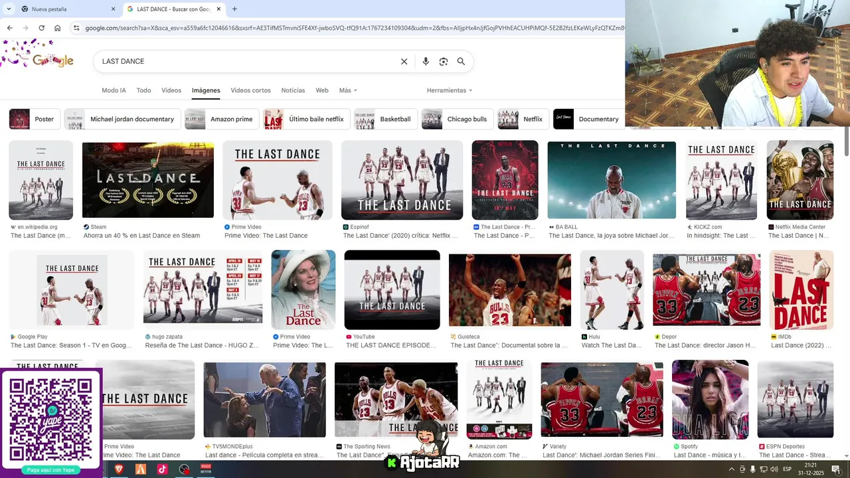Screen dimensions: 850x478
Task: Open the browser home page icon
Action: click(58, 28)
